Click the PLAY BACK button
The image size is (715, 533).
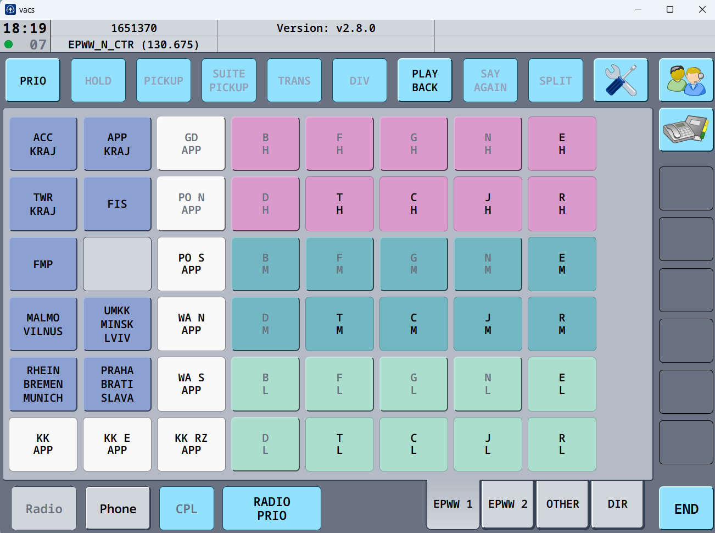[425, 80]
